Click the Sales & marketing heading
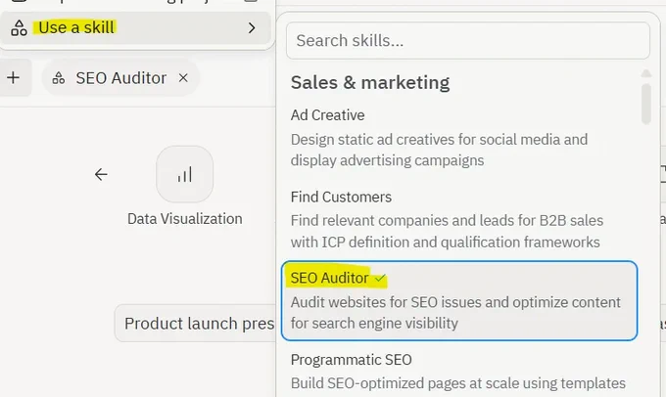Viewport: 666px width, 397px height. [370, 82]
